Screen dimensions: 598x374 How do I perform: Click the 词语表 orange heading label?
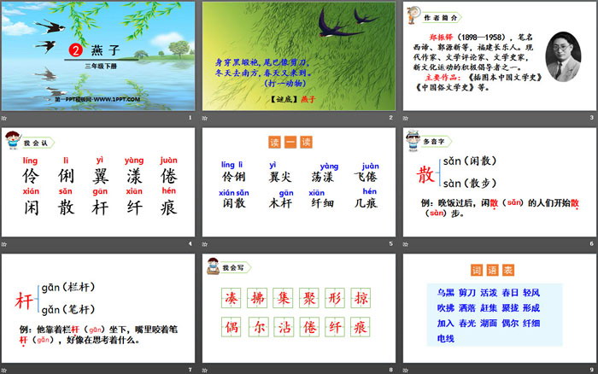[x=498, y=267]
